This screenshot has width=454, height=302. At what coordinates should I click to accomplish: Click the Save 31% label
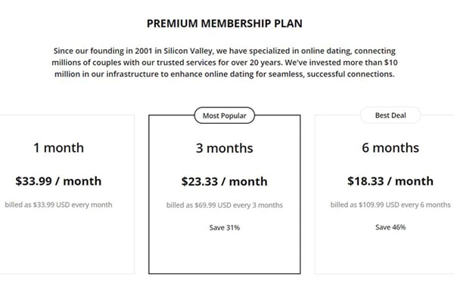(225, 228)
